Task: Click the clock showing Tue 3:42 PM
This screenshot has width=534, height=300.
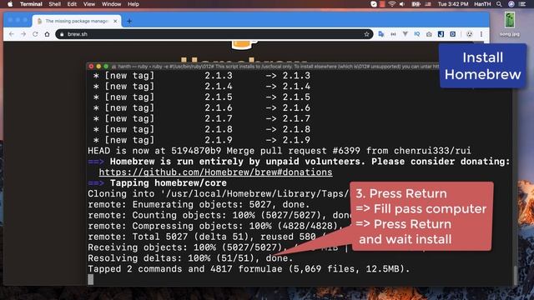Action: pos(453,4)
